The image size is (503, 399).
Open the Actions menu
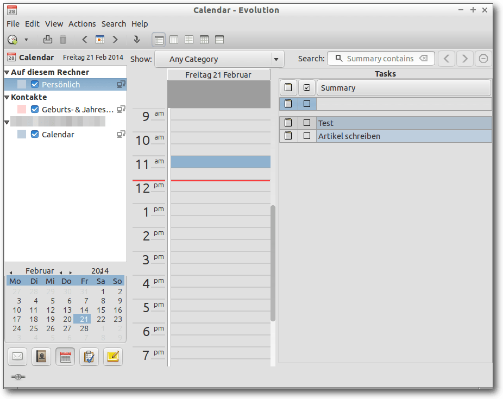coord(82,24)
